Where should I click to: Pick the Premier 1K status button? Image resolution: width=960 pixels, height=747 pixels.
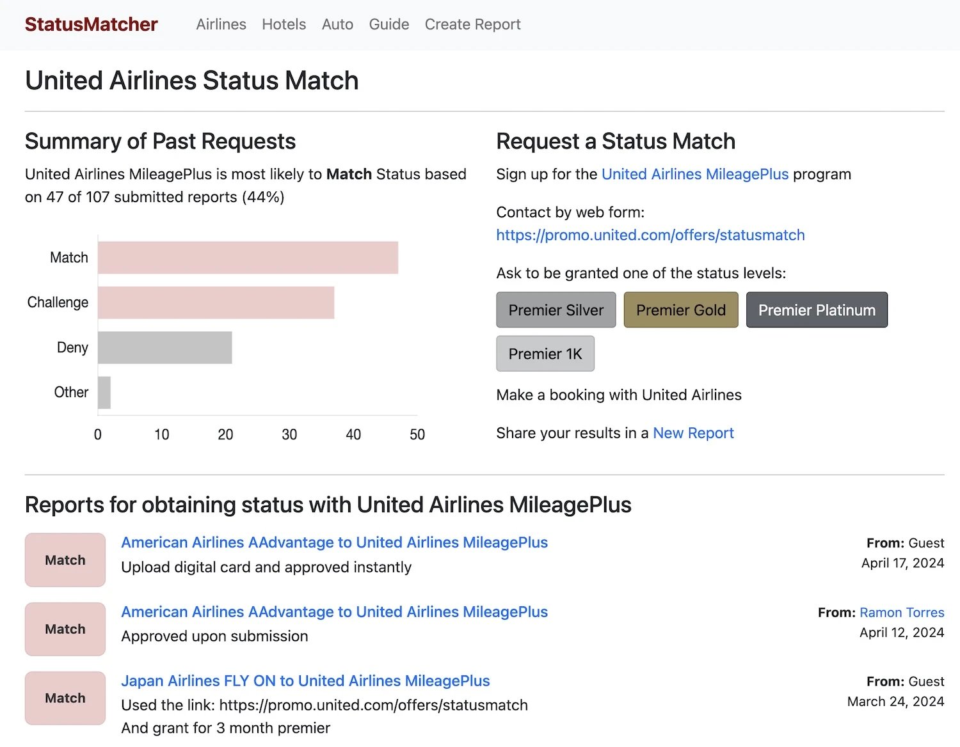545,354
